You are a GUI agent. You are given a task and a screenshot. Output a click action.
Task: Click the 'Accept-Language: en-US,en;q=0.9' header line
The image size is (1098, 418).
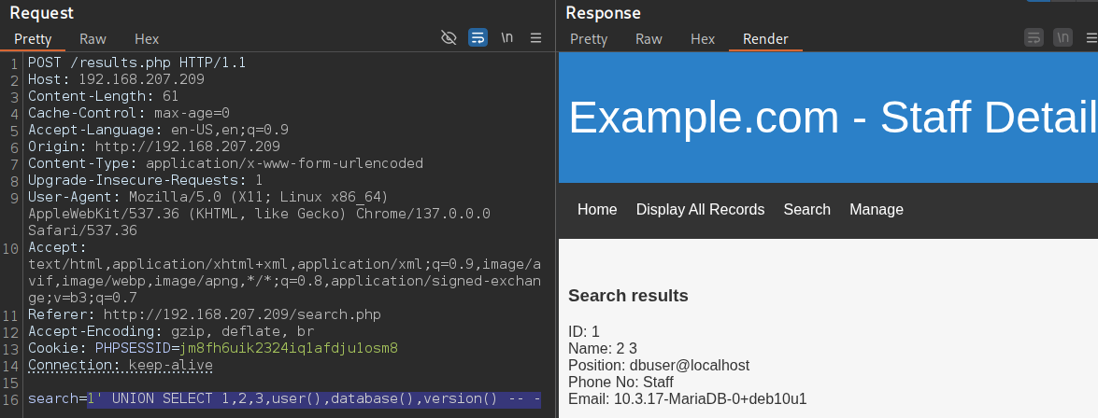click(x=158, y=130)
